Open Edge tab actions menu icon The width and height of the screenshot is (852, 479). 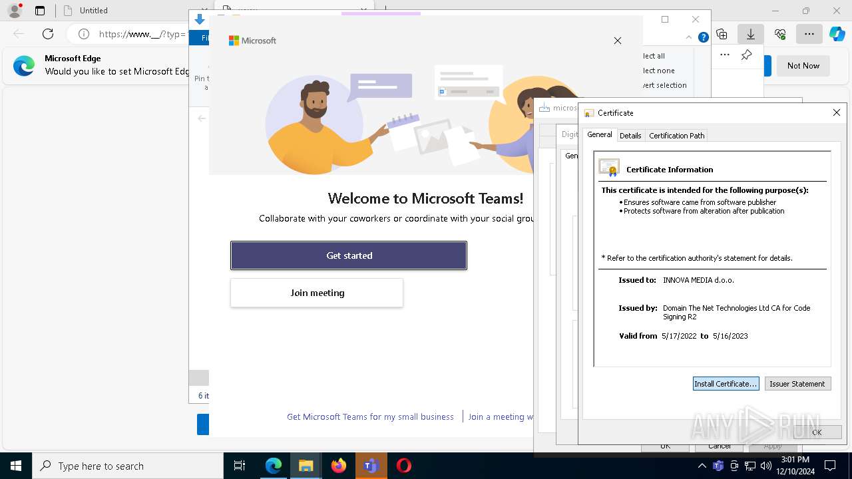40,11
